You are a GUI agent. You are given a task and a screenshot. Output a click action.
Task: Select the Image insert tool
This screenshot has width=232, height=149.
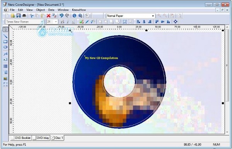coord(5,79)
